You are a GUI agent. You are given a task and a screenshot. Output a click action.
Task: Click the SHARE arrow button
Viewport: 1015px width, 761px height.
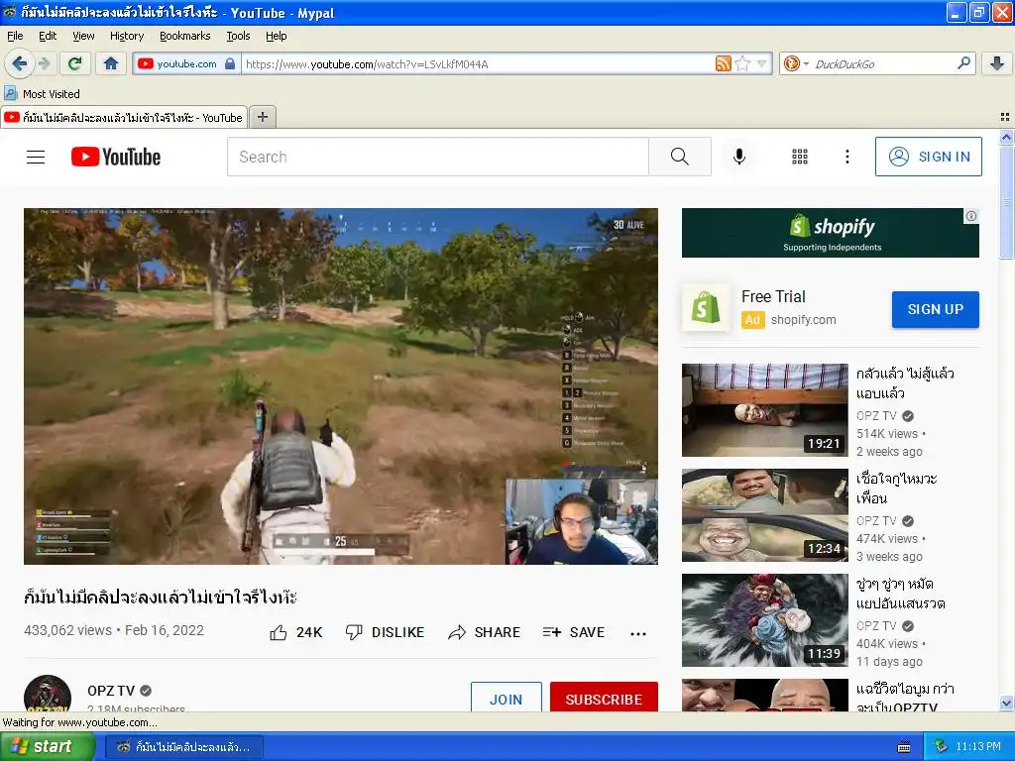(484, 632)
